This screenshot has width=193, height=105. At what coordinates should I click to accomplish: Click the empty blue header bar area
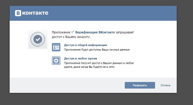tap(115, 13)
